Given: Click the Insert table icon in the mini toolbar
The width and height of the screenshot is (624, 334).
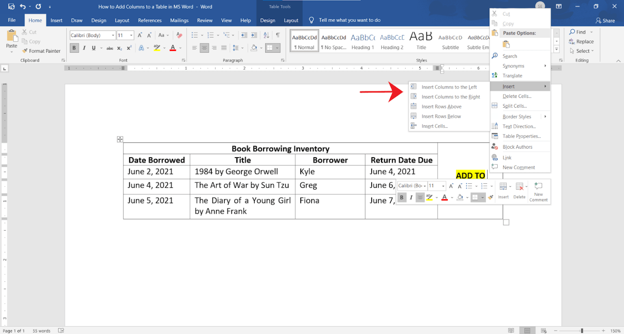Looking at the screenshot, I should (x=503, y=187).
